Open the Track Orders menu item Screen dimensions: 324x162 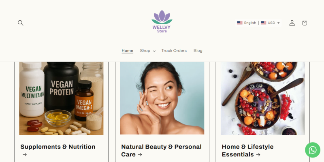pyautogui.click(x=174, y=51)
